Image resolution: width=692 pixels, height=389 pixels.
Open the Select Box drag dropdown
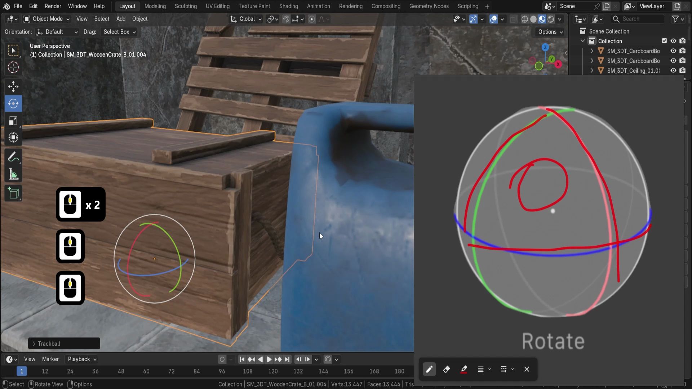(119, 32)
